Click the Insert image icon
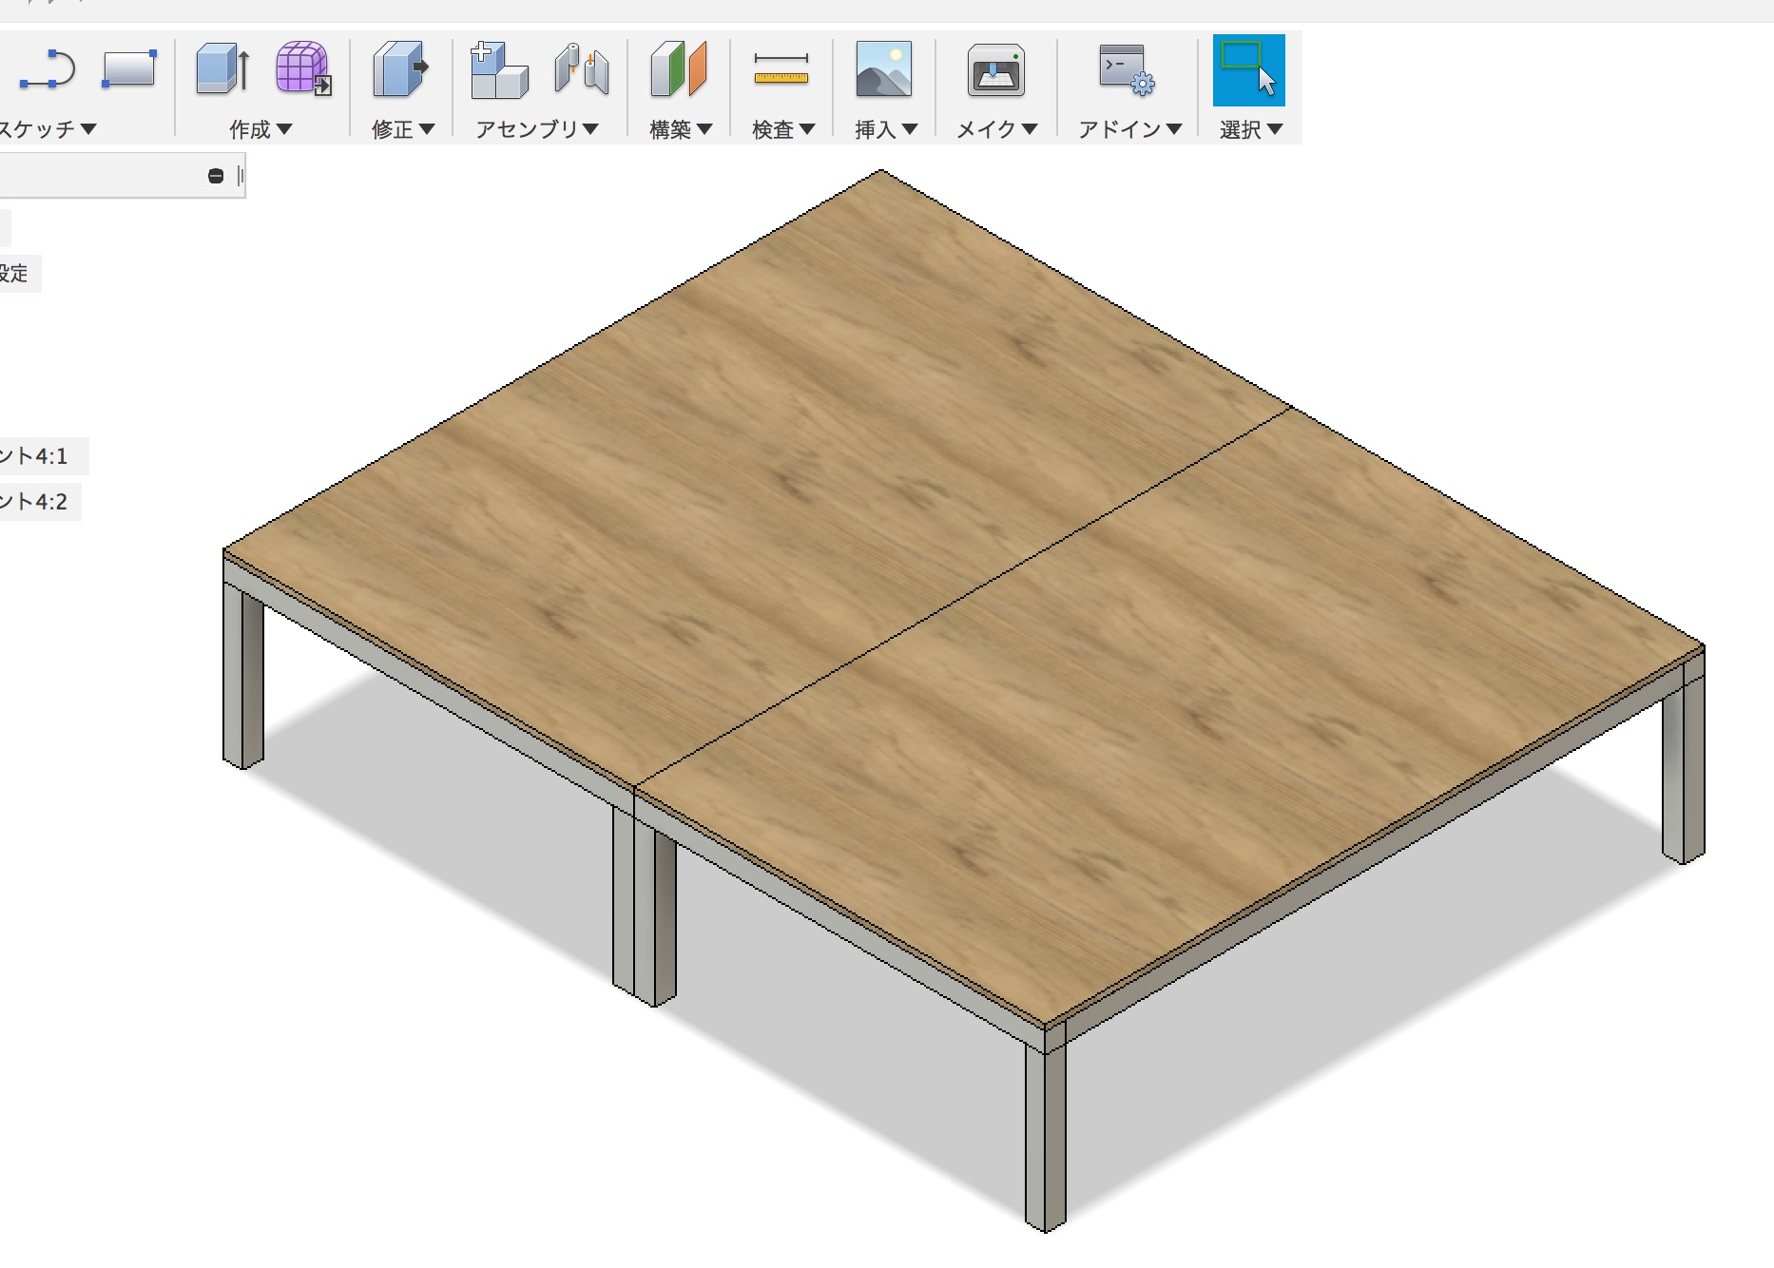This screenshot has width=1774, height=1268. tap(883, 70)
